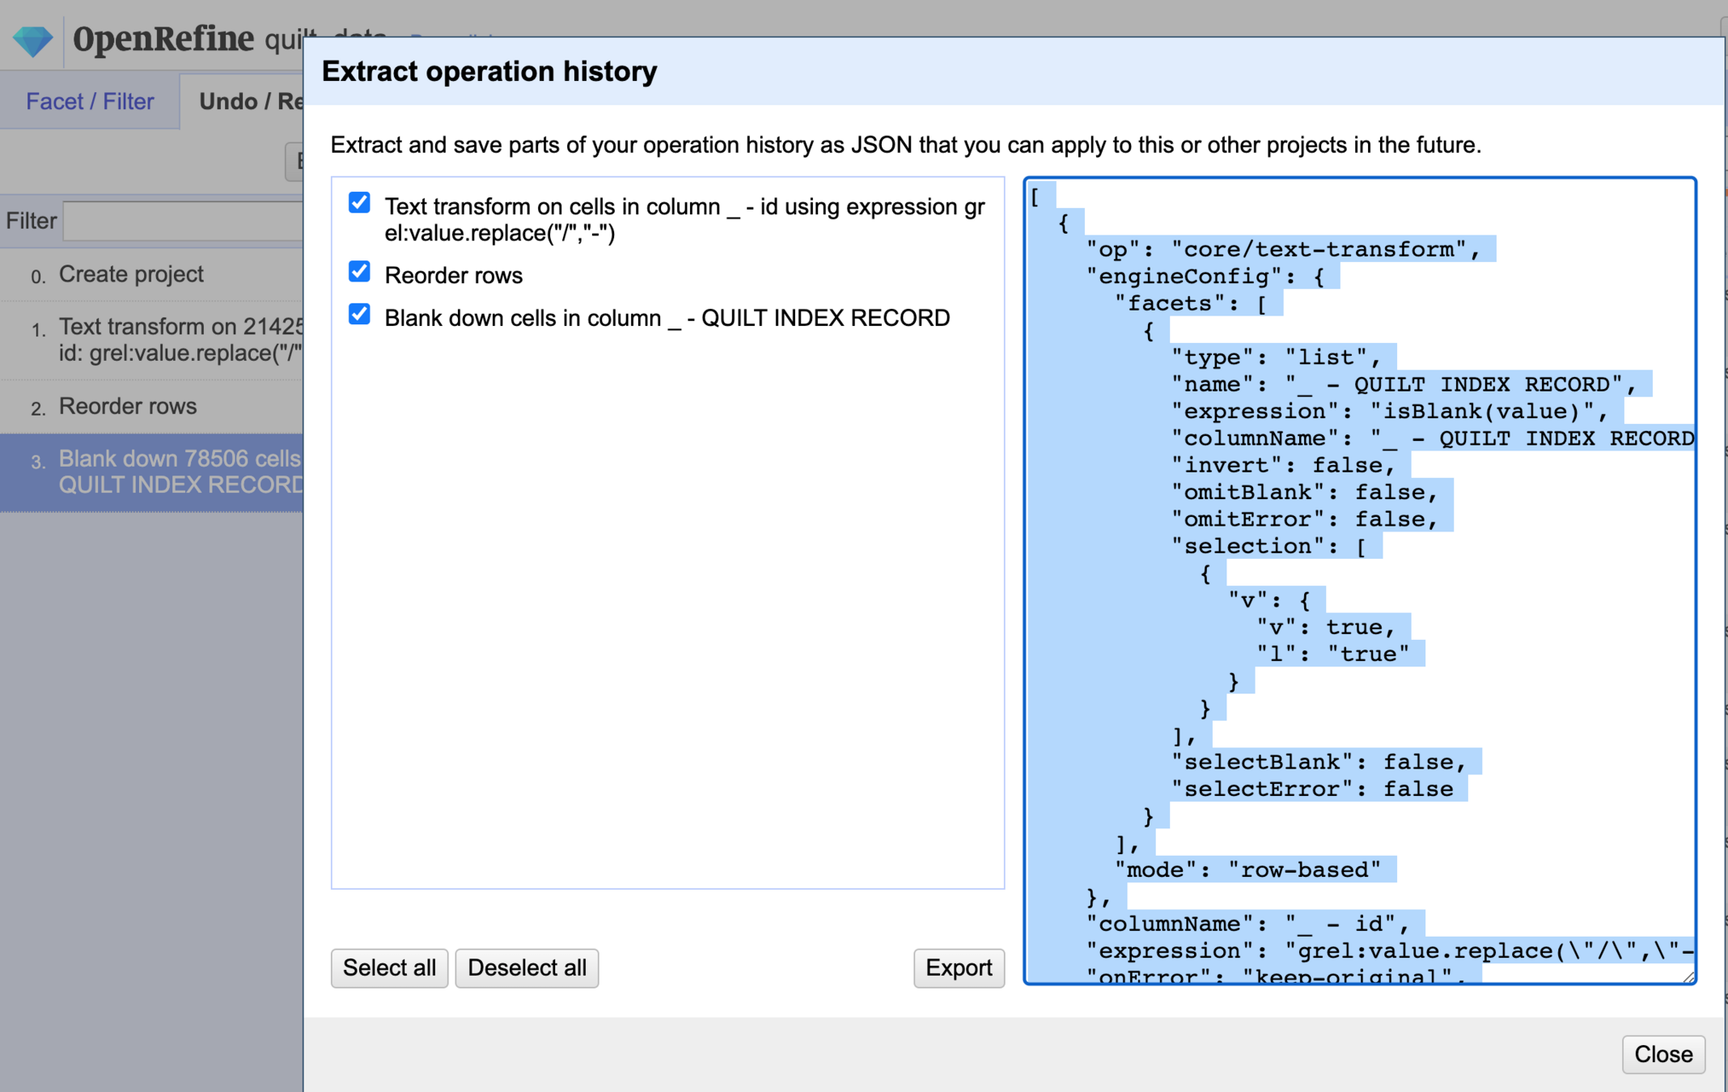Click in the history Filter input field
The image size is (1728, 1092).
coord(184,221)
